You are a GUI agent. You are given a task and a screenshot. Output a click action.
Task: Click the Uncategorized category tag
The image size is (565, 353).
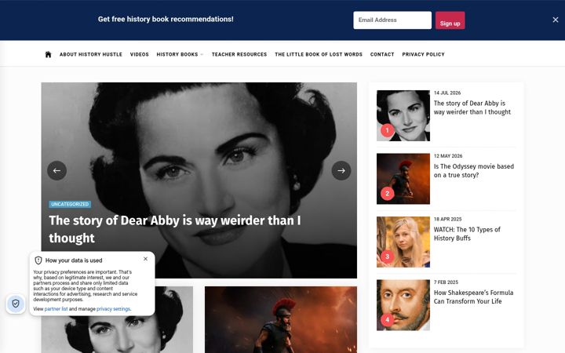(70, 204)
